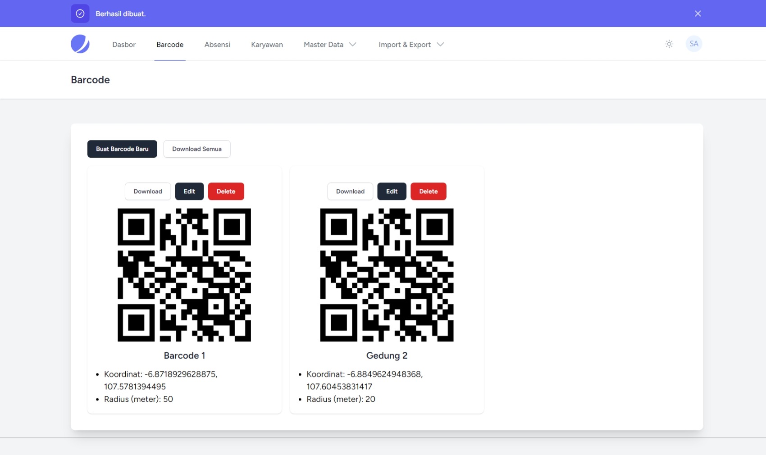Expand the Master Data dropdown
This screenshot has width=766, height=455.
point(330,45)
